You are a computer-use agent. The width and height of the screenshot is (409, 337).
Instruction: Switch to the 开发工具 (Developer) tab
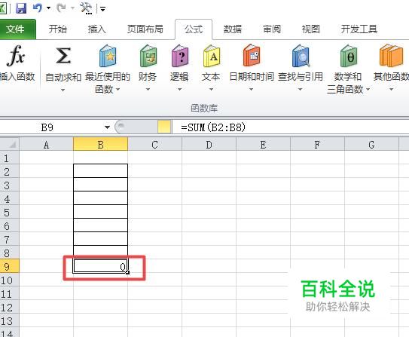(x=359, y=29)
